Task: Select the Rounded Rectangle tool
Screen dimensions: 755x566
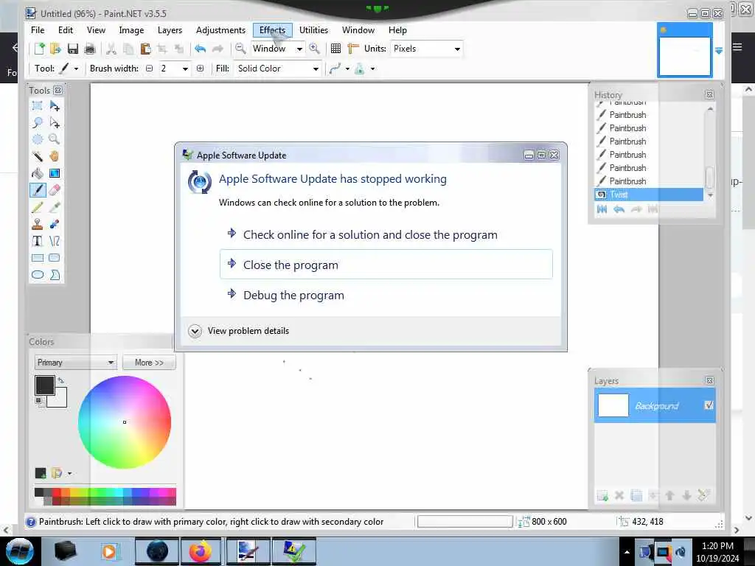Action: [55, 258]
